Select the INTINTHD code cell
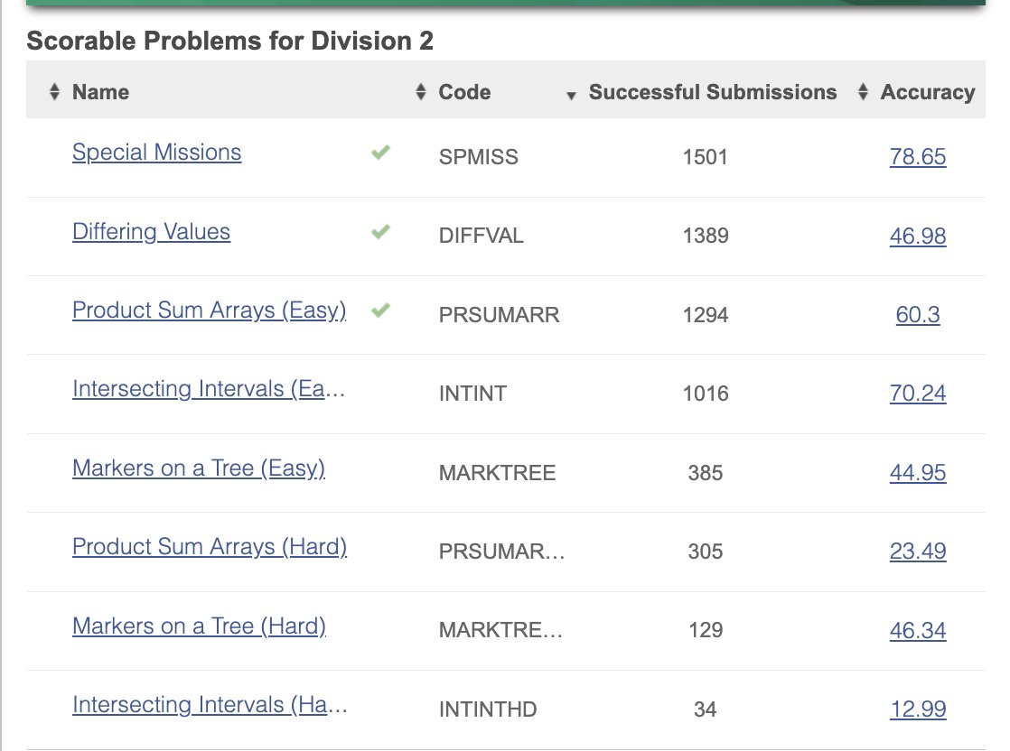The image size is (1010, 751). coord(488,709)
